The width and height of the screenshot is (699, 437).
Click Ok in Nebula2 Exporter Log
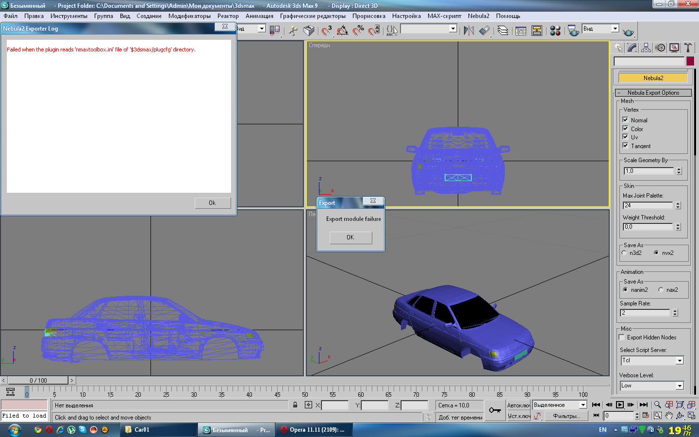213,203
